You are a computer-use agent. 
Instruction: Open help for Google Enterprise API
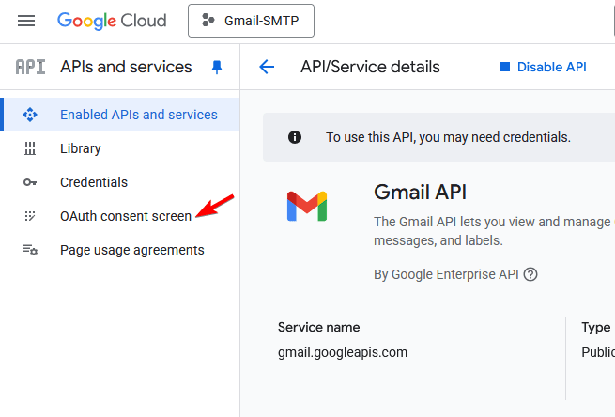530,274
